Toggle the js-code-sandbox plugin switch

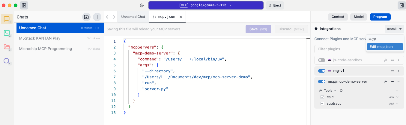(x=321, y=60)
